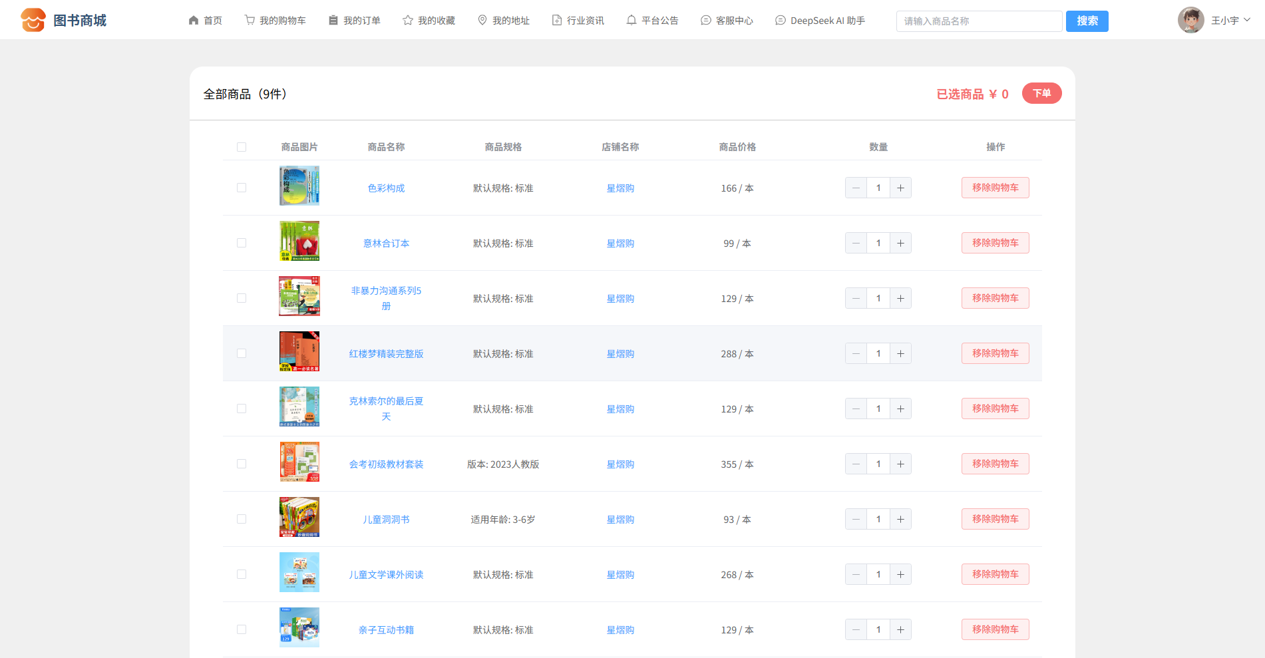Remove 会考初级教材套装 from the cart
Image resolution: width=1265 pixels, height=658 pixels.
pyautogui.click(x=995, y=464)
